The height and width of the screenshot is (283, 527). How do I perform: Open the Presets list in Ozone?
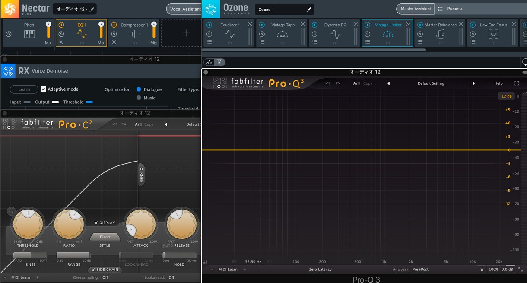pyautogui.click(x=450, y=9)
